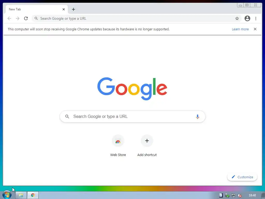Open the Customize page button

(242, 177)
